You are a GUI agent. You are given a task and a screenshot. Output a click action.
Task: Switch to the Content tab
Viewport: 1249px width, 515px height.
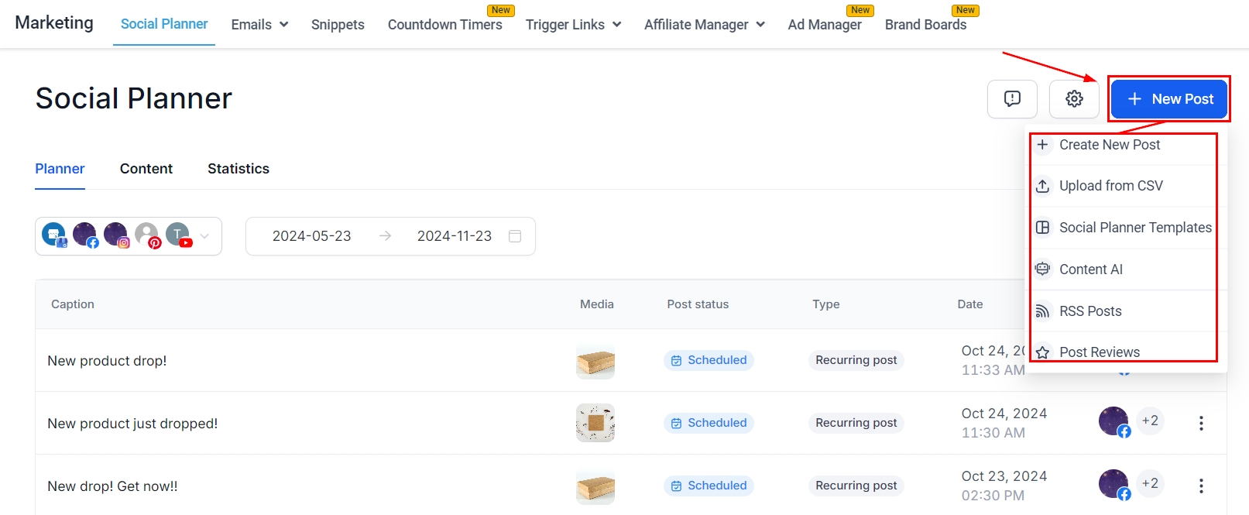pos(146,169)
